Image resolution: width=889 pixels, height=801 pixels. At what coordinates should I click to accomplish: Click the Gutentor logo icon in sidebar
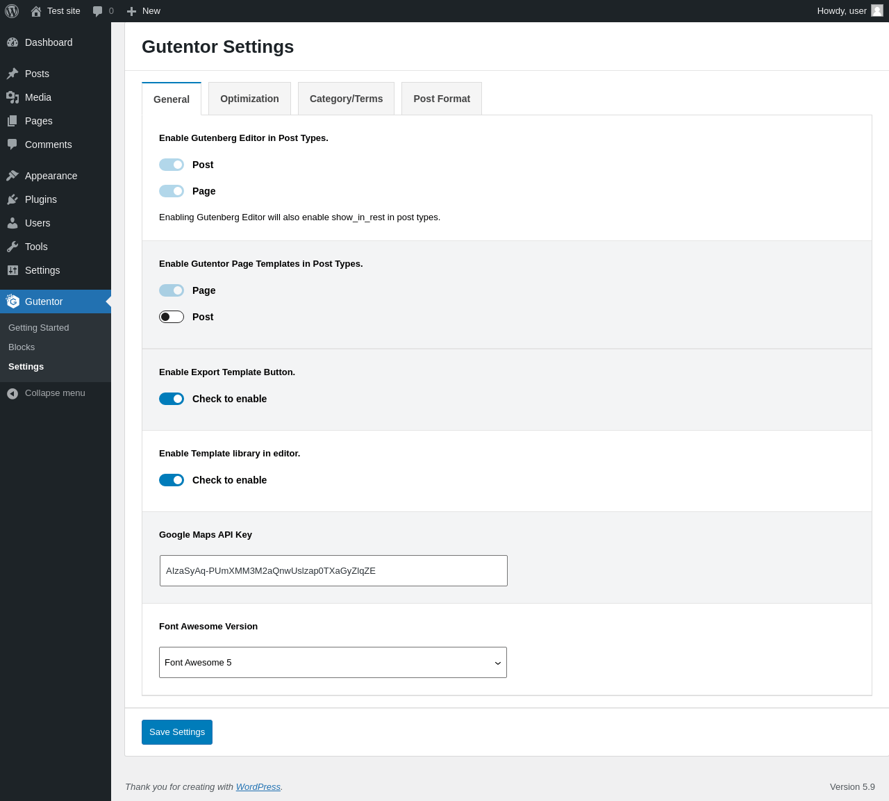[13, 302]
